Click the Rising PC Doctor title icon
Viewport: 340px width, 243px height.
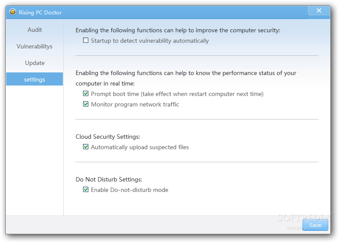coord(13,12)
